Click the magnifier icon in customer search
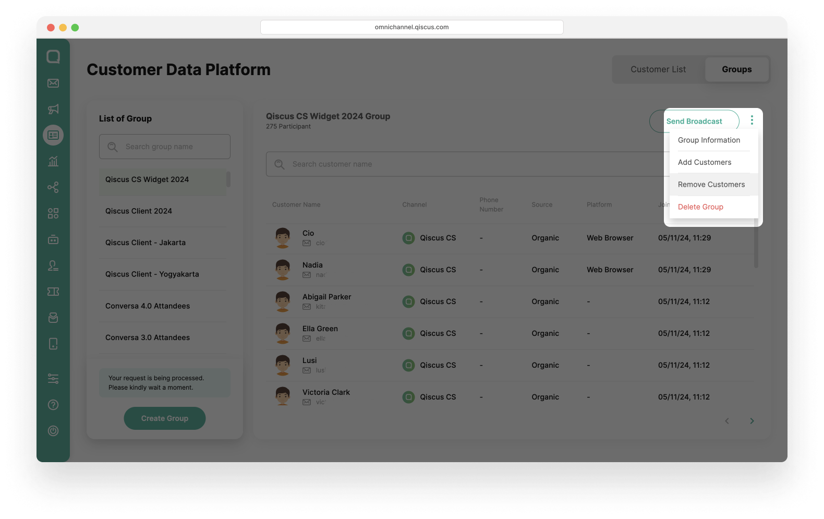This screenshot has height=519, width=824. [280, 164]
